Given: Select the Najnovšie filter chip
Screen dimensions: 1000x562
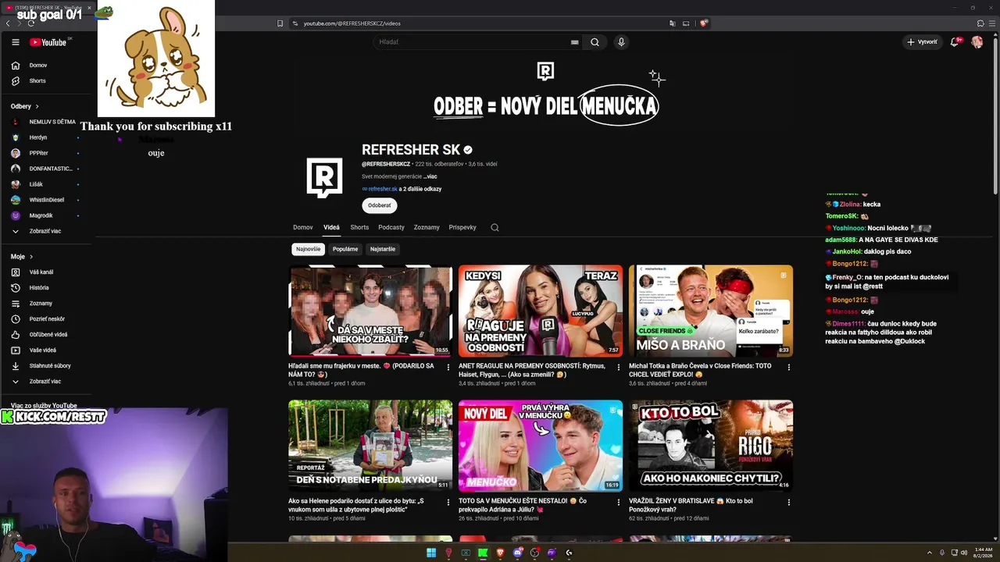Looking at the screenshot, I should (308, 249).
